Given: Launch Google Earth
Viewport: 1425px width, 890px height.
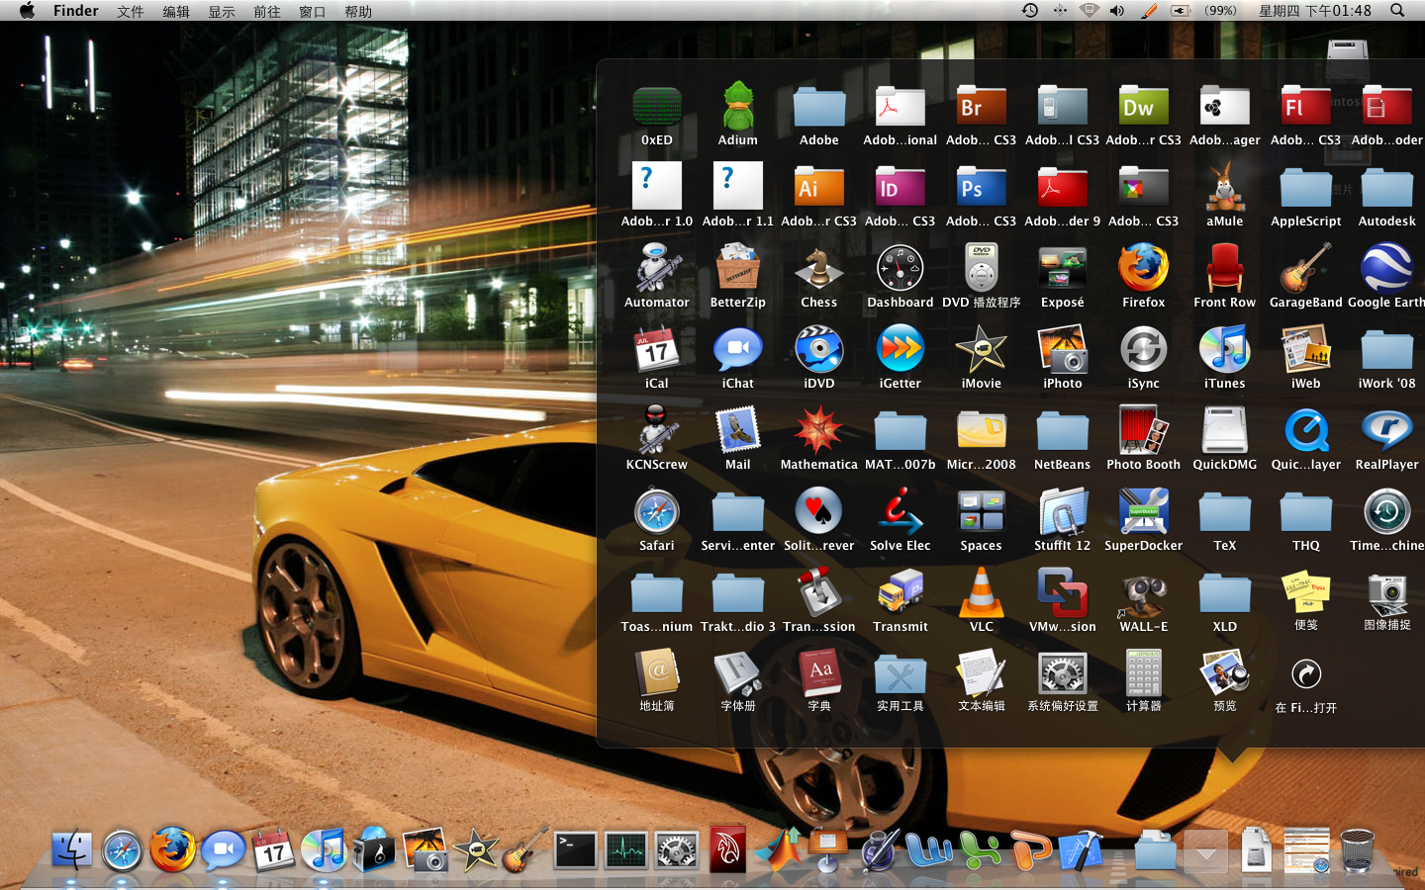Looking at the screenshot, I should [x=1387, y=269].
